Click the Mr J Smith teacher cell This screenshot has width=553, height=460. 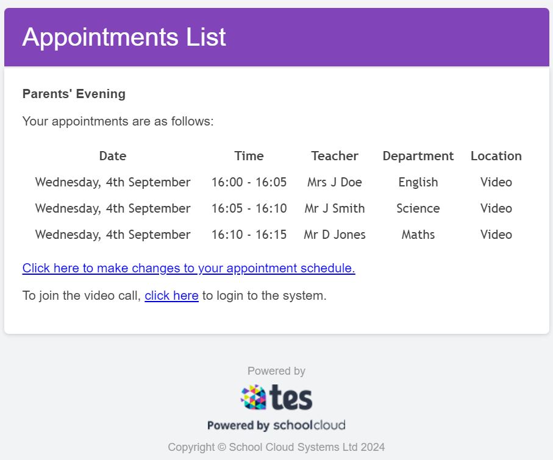335,208
